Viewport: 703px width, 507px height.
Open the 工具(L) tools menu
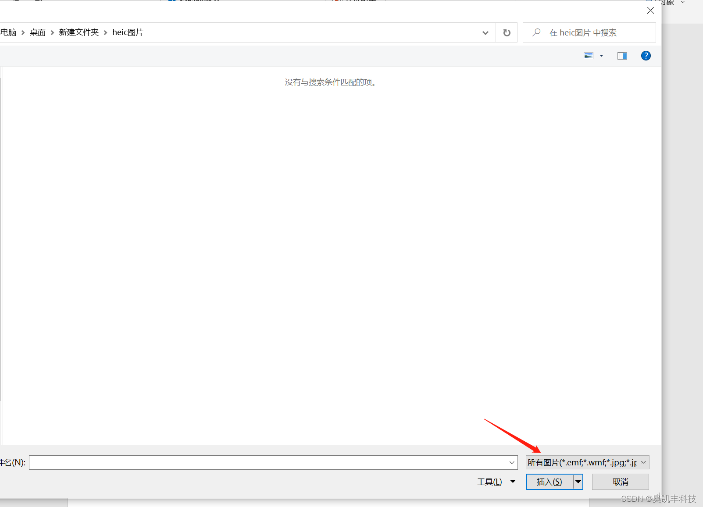496,482
